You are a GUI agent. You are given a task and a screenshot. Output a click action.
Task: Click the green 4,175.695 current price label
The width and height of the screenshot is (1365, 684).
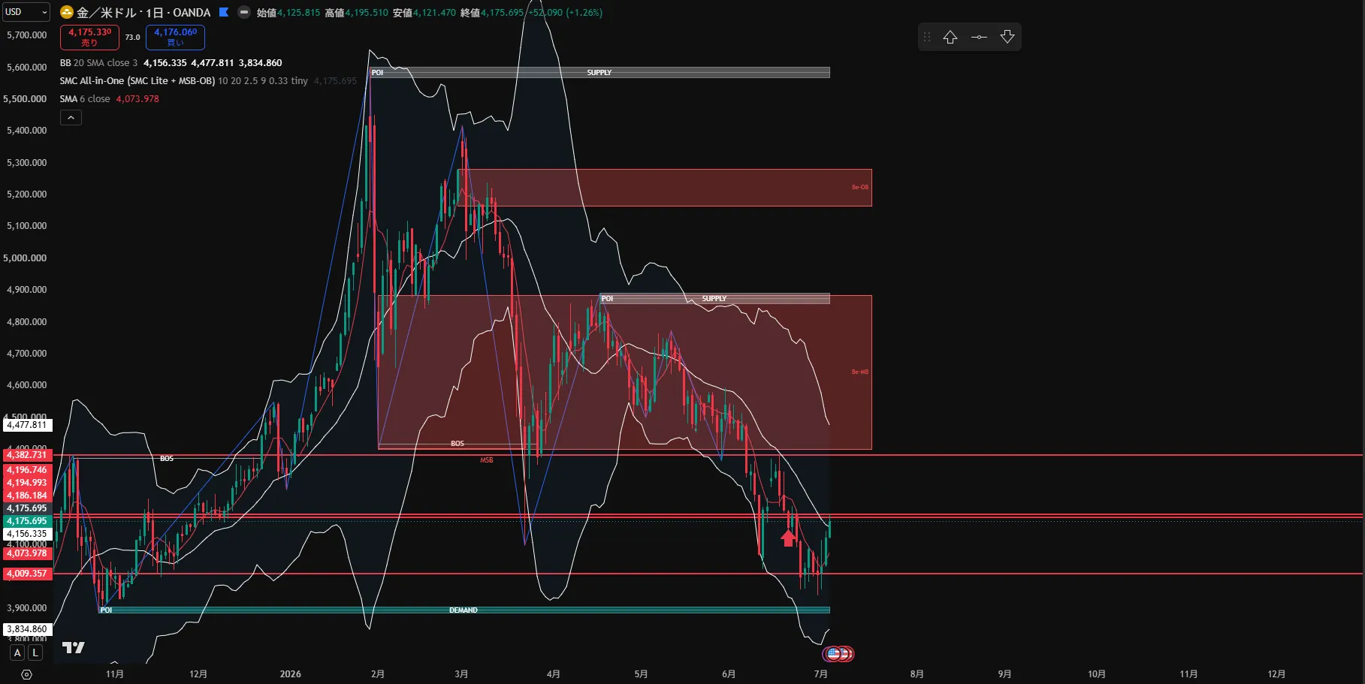(27, 521)
